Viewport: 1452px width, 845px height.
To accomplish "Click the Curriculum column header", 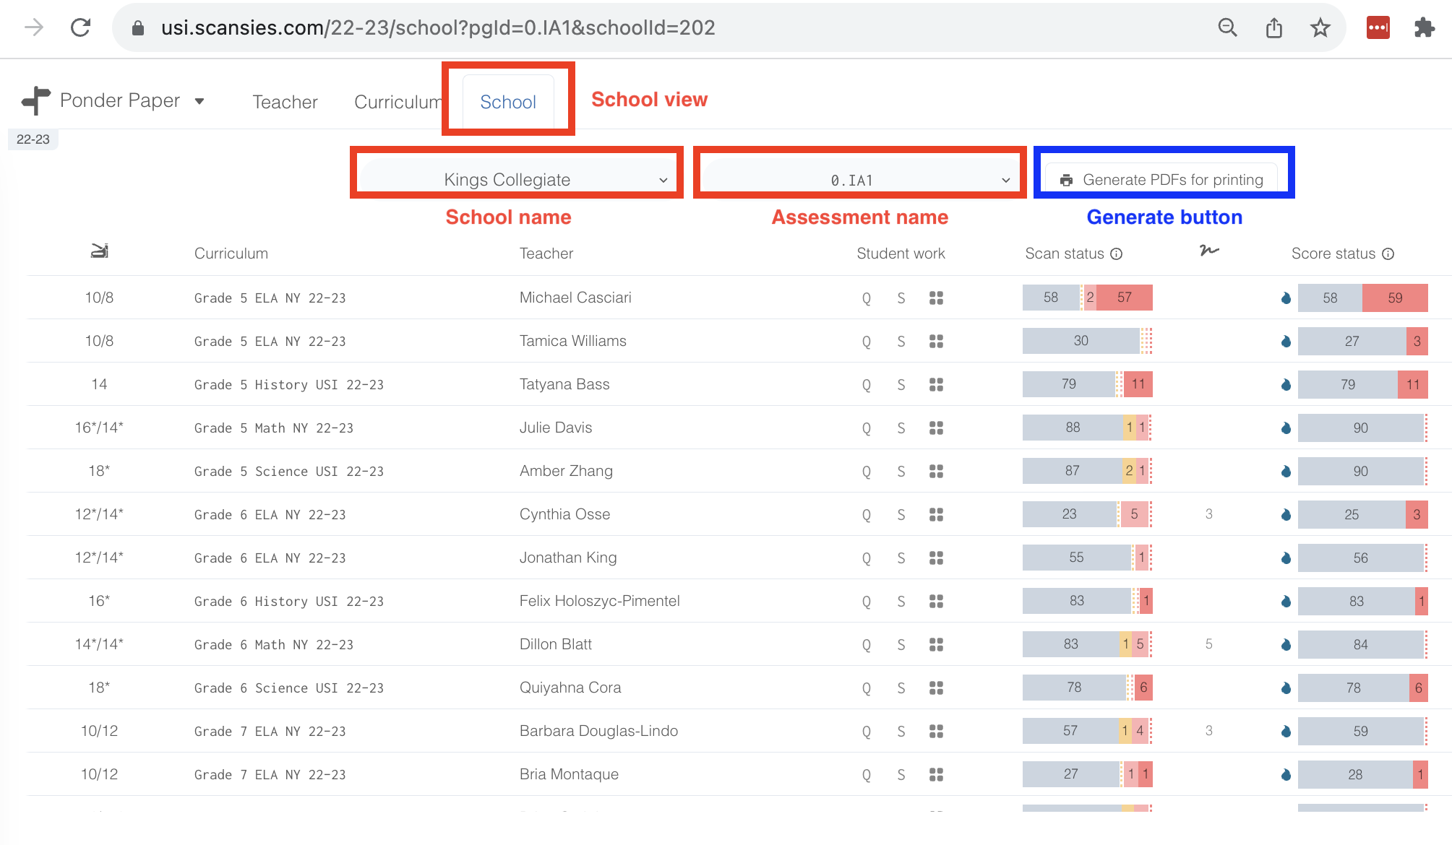I will [231, 253].
